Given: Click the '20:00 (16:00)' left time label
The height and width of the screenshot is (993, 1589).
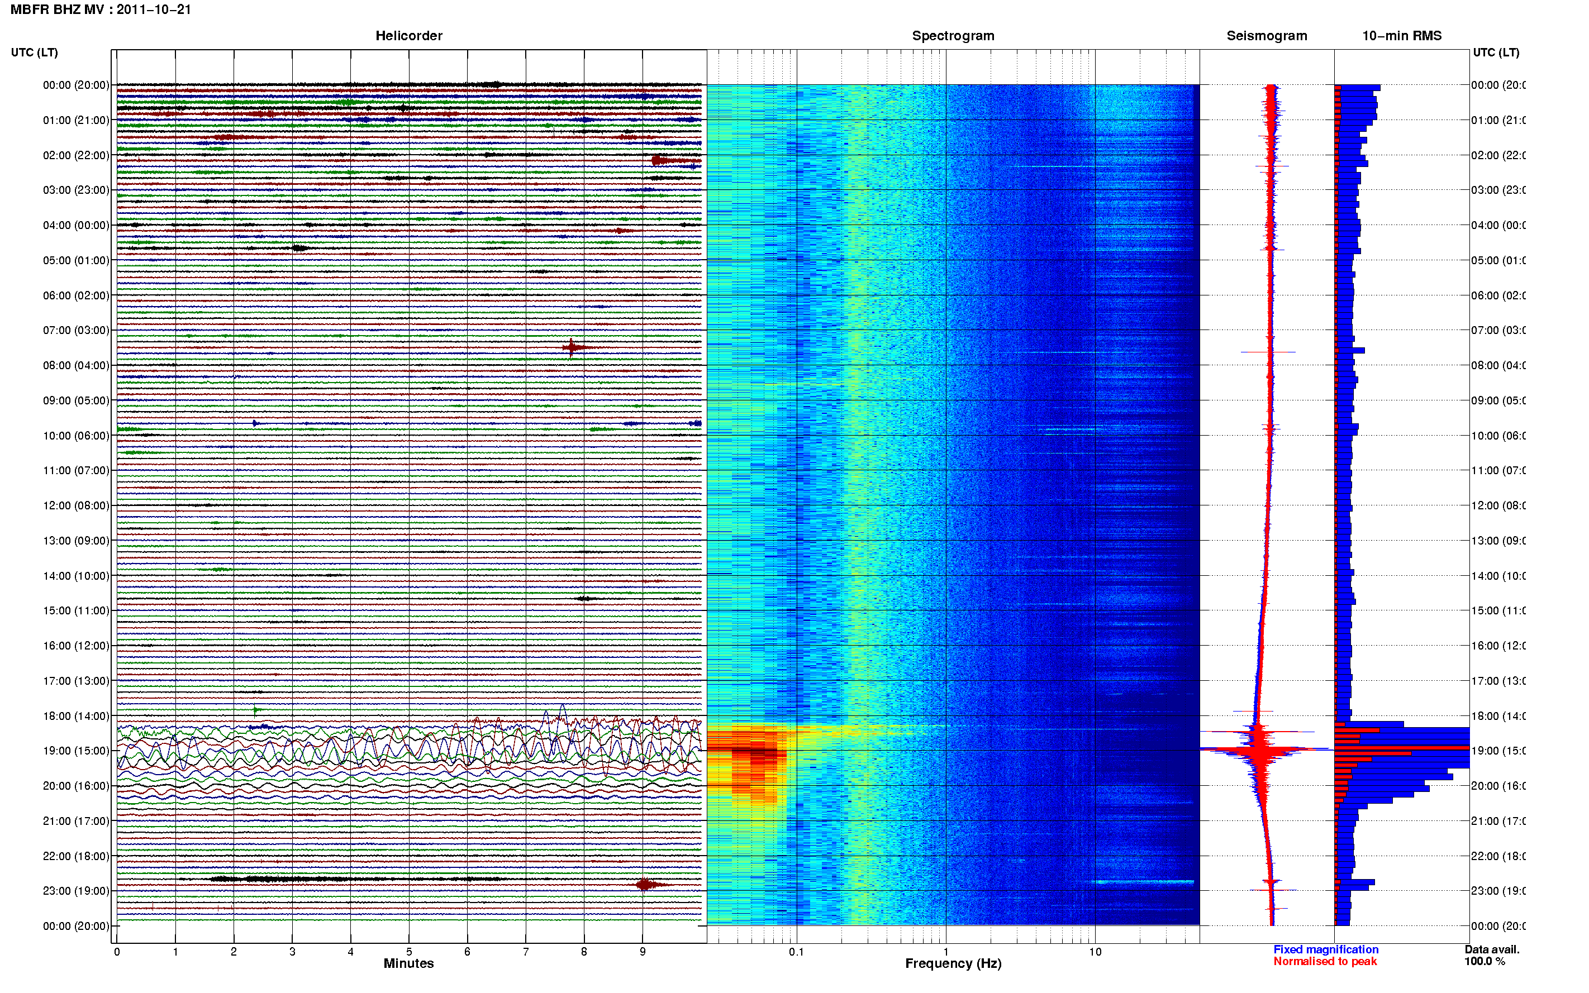Looking at the screenshot, I should pos(76,786).
